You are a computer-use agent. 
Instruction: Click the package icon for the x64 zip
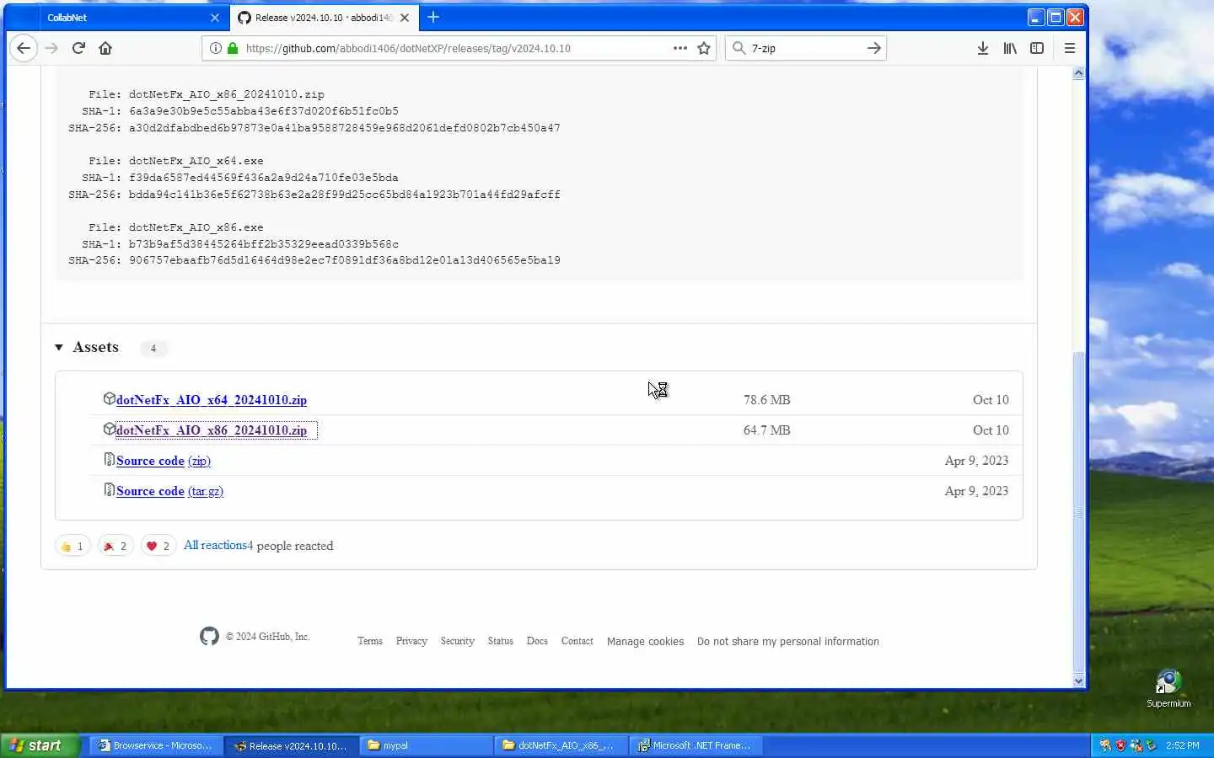pos(109,398)
